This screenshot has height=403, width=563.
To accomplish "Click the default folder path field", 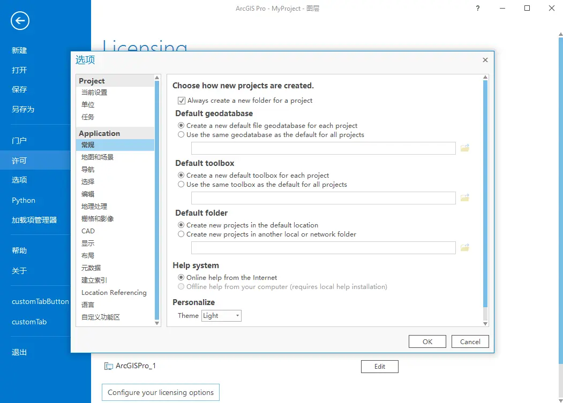I will (x=323, y=248).
